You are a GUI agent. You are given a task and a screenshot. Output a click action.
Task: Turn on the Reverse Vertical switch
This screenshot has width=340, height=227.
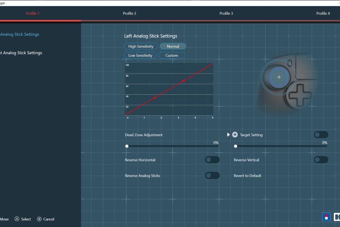(x=321, y=160)
